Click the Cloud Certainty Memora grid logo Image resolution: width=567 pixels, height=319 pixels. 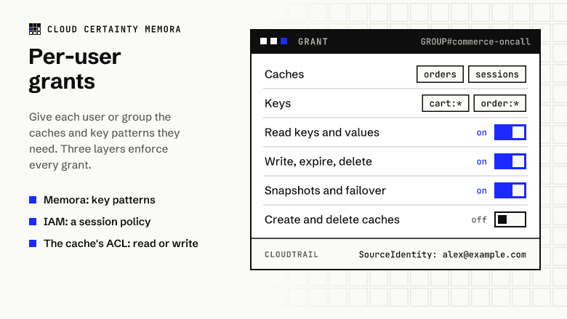pyautogui.click(x=35, y=29)
